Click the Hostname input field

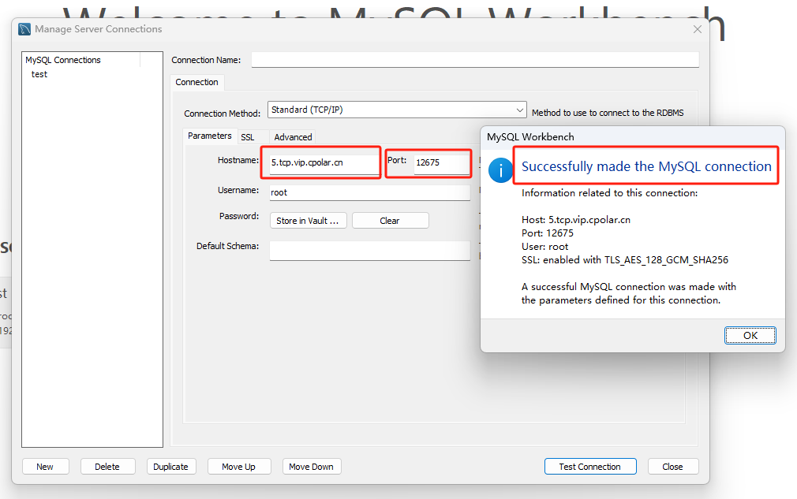tap(324, 163)
